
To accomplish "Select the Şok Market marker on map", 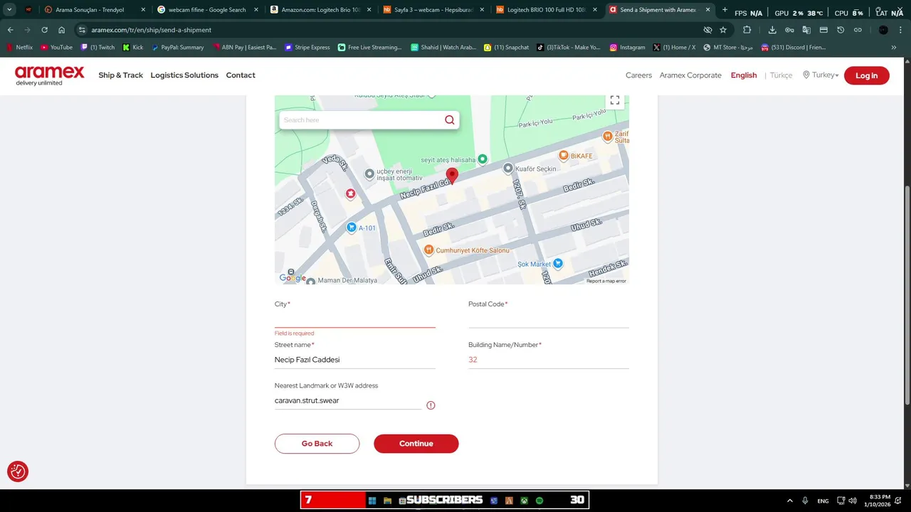I will [x=558, y=264].
